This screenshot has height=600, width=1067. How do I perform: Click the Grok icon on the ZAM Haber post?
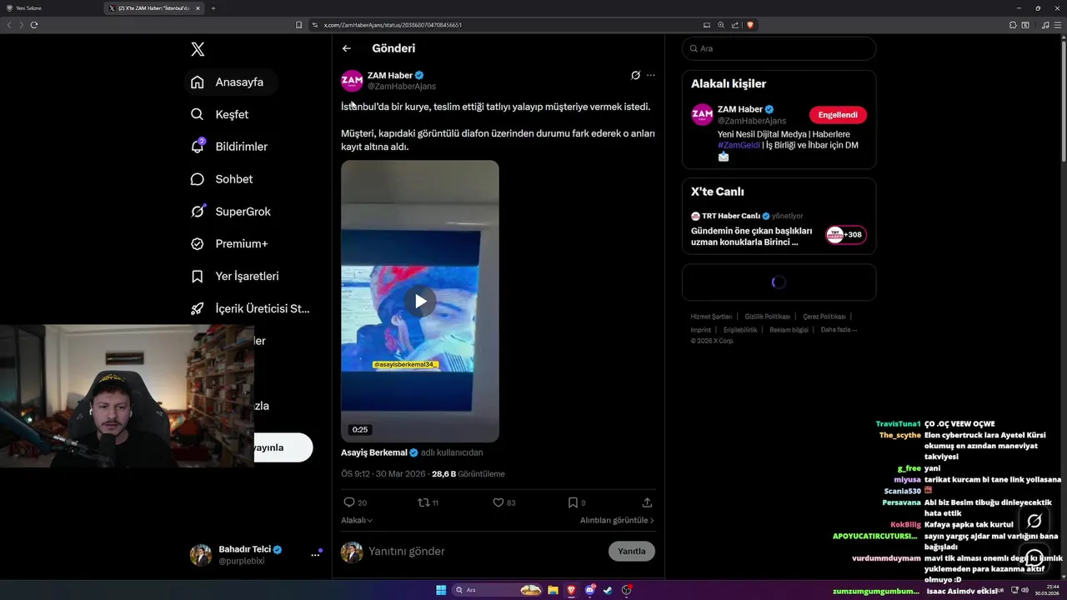coord(635,75)
